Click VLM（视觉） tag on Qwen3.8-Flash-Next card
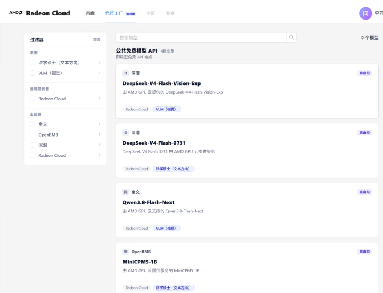The width and height of the screenshot is (383, 293). tap(167, 228)
